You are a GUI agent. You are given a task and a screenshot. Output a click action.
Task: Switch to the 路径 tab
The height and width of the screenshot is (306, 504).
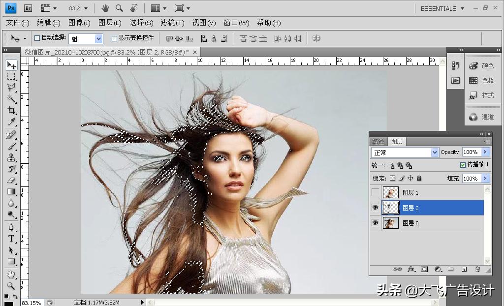point(378,141)
